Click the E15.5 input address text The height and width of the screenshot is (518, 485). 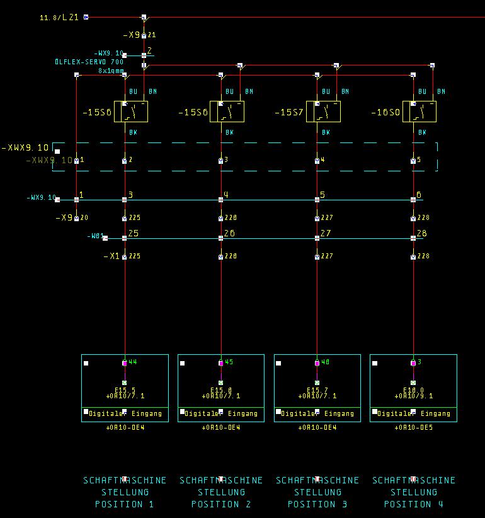tap(125, 390)
